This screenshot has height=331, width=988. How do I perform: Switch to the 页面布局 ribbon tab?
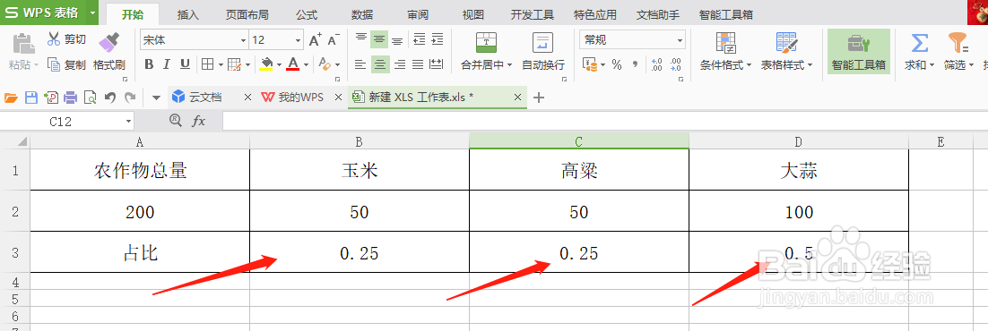click(x=247, y=14)
